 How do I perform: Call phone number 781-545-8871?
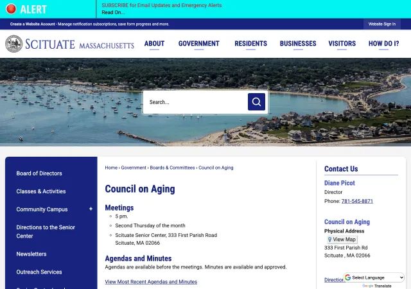(x=357, y=201)
